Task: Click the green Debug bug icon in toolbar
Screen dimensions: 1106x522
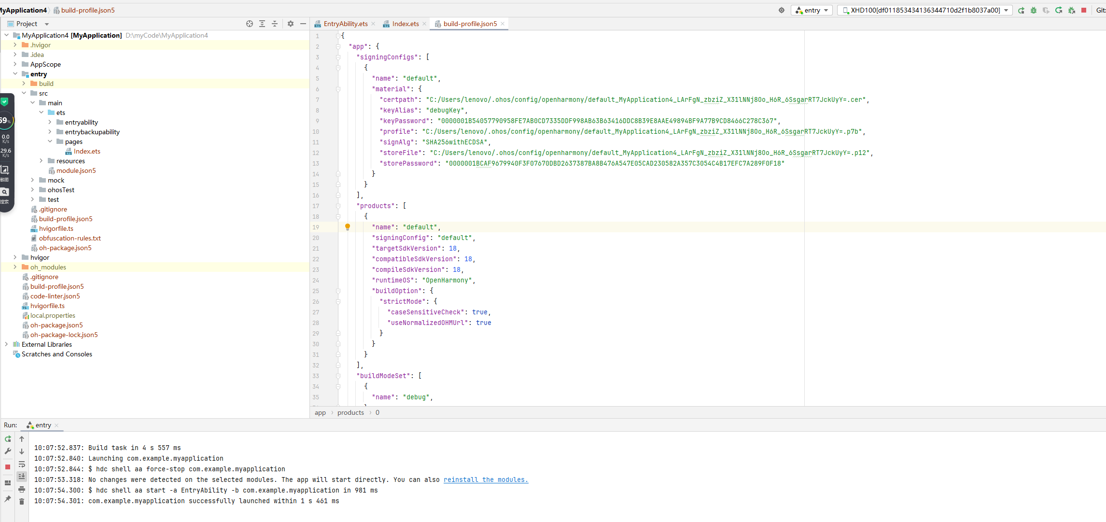Action: (x=1034, y=10)
